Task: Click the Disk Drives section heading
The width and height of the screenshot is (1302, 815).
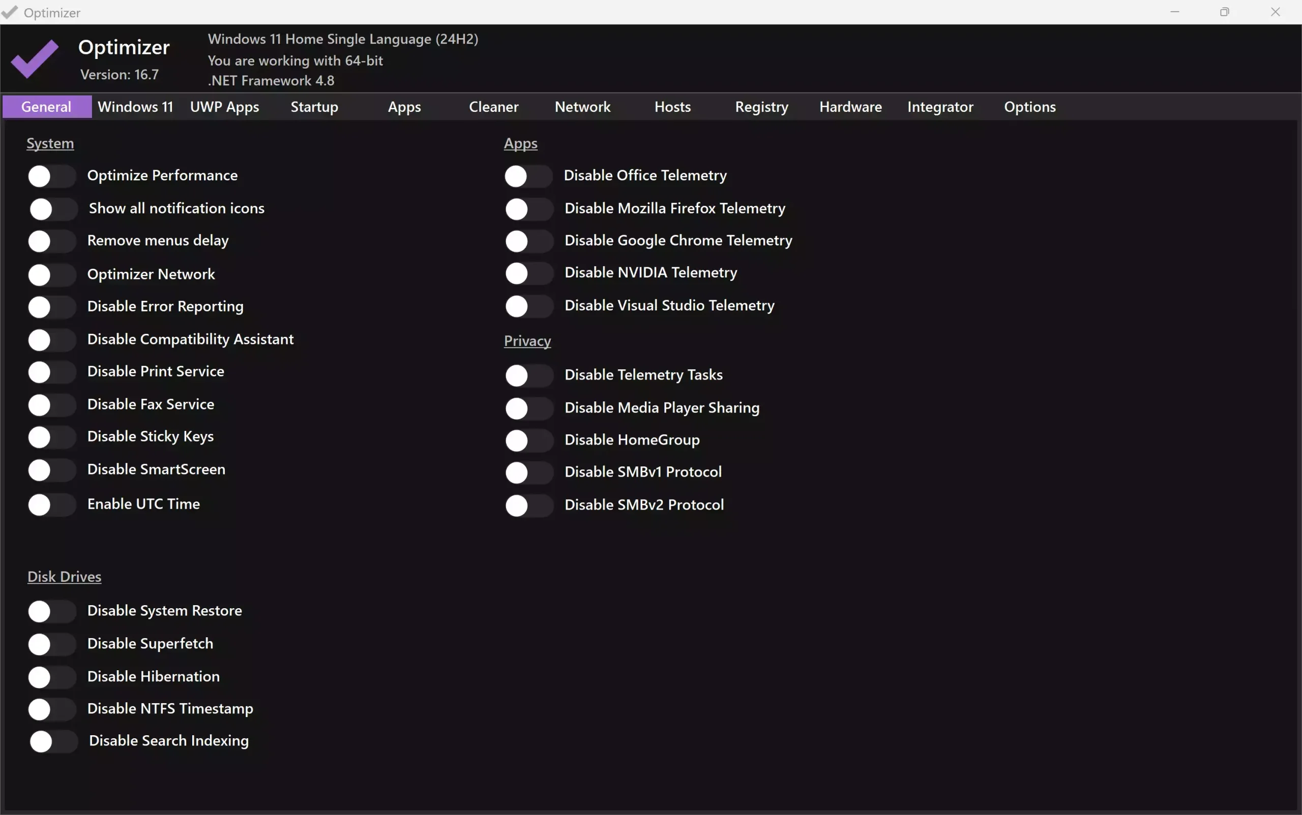Action: coord(64,577)
